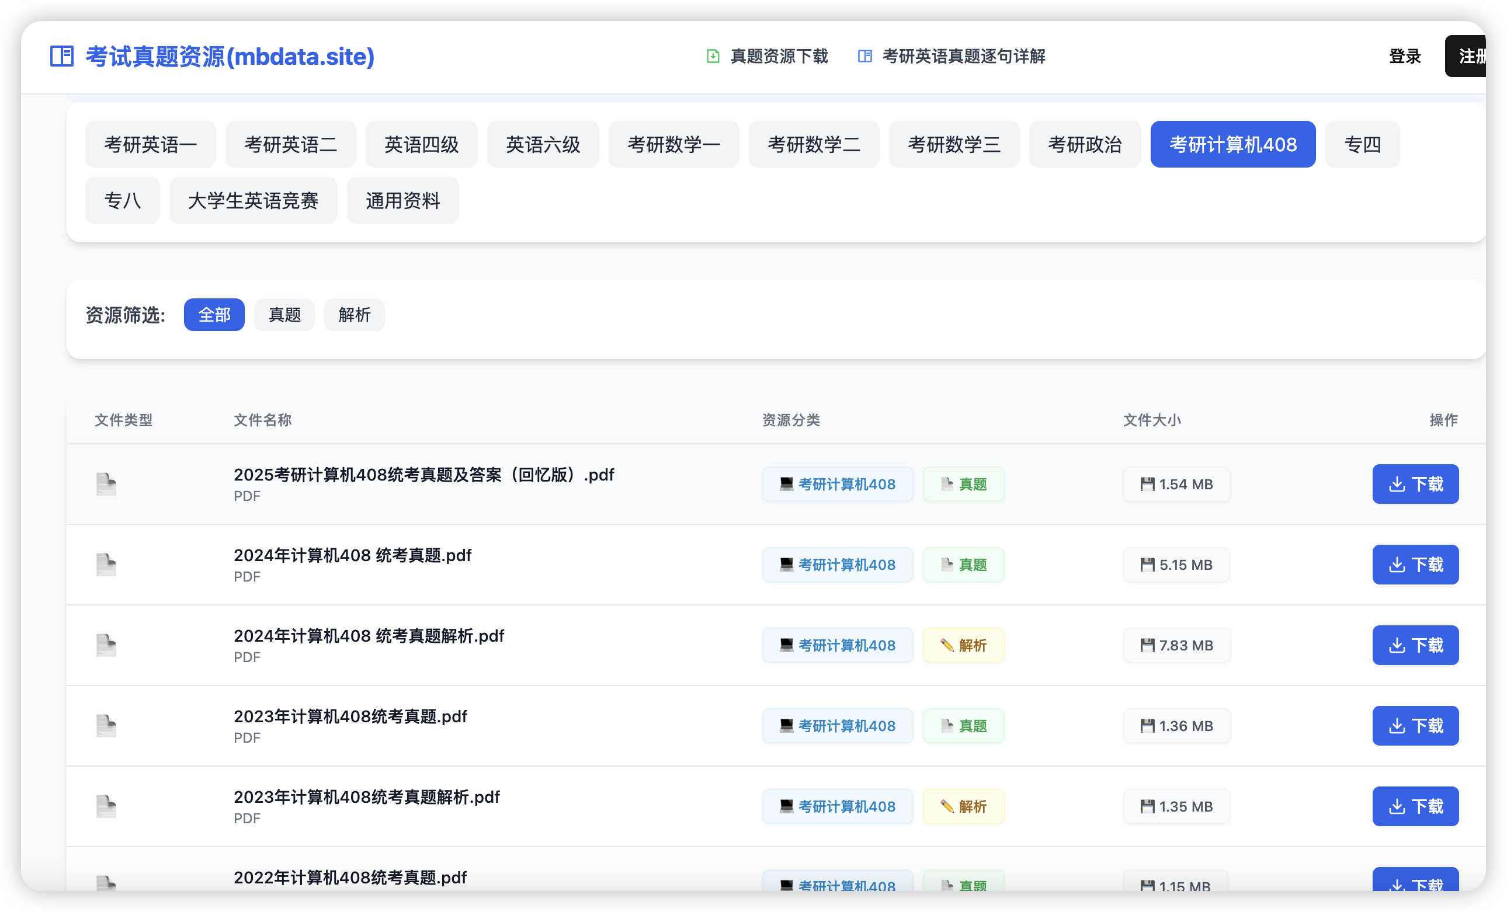Click 2024年计算机408 统考真题.pdf file name
This screenshot has width=1507, height=912.
pyautogui.click(x=352, y=555)
